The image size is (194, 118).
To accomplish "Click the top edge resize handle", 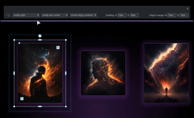I will pos(40,40).
